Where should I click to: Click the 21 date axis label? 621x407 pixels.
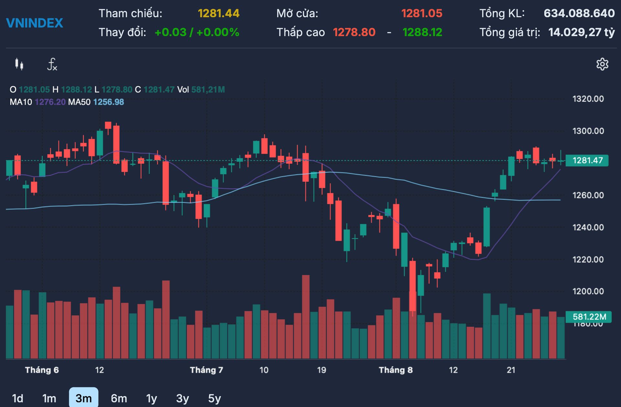pyautogui.click(x=511, y=370)
